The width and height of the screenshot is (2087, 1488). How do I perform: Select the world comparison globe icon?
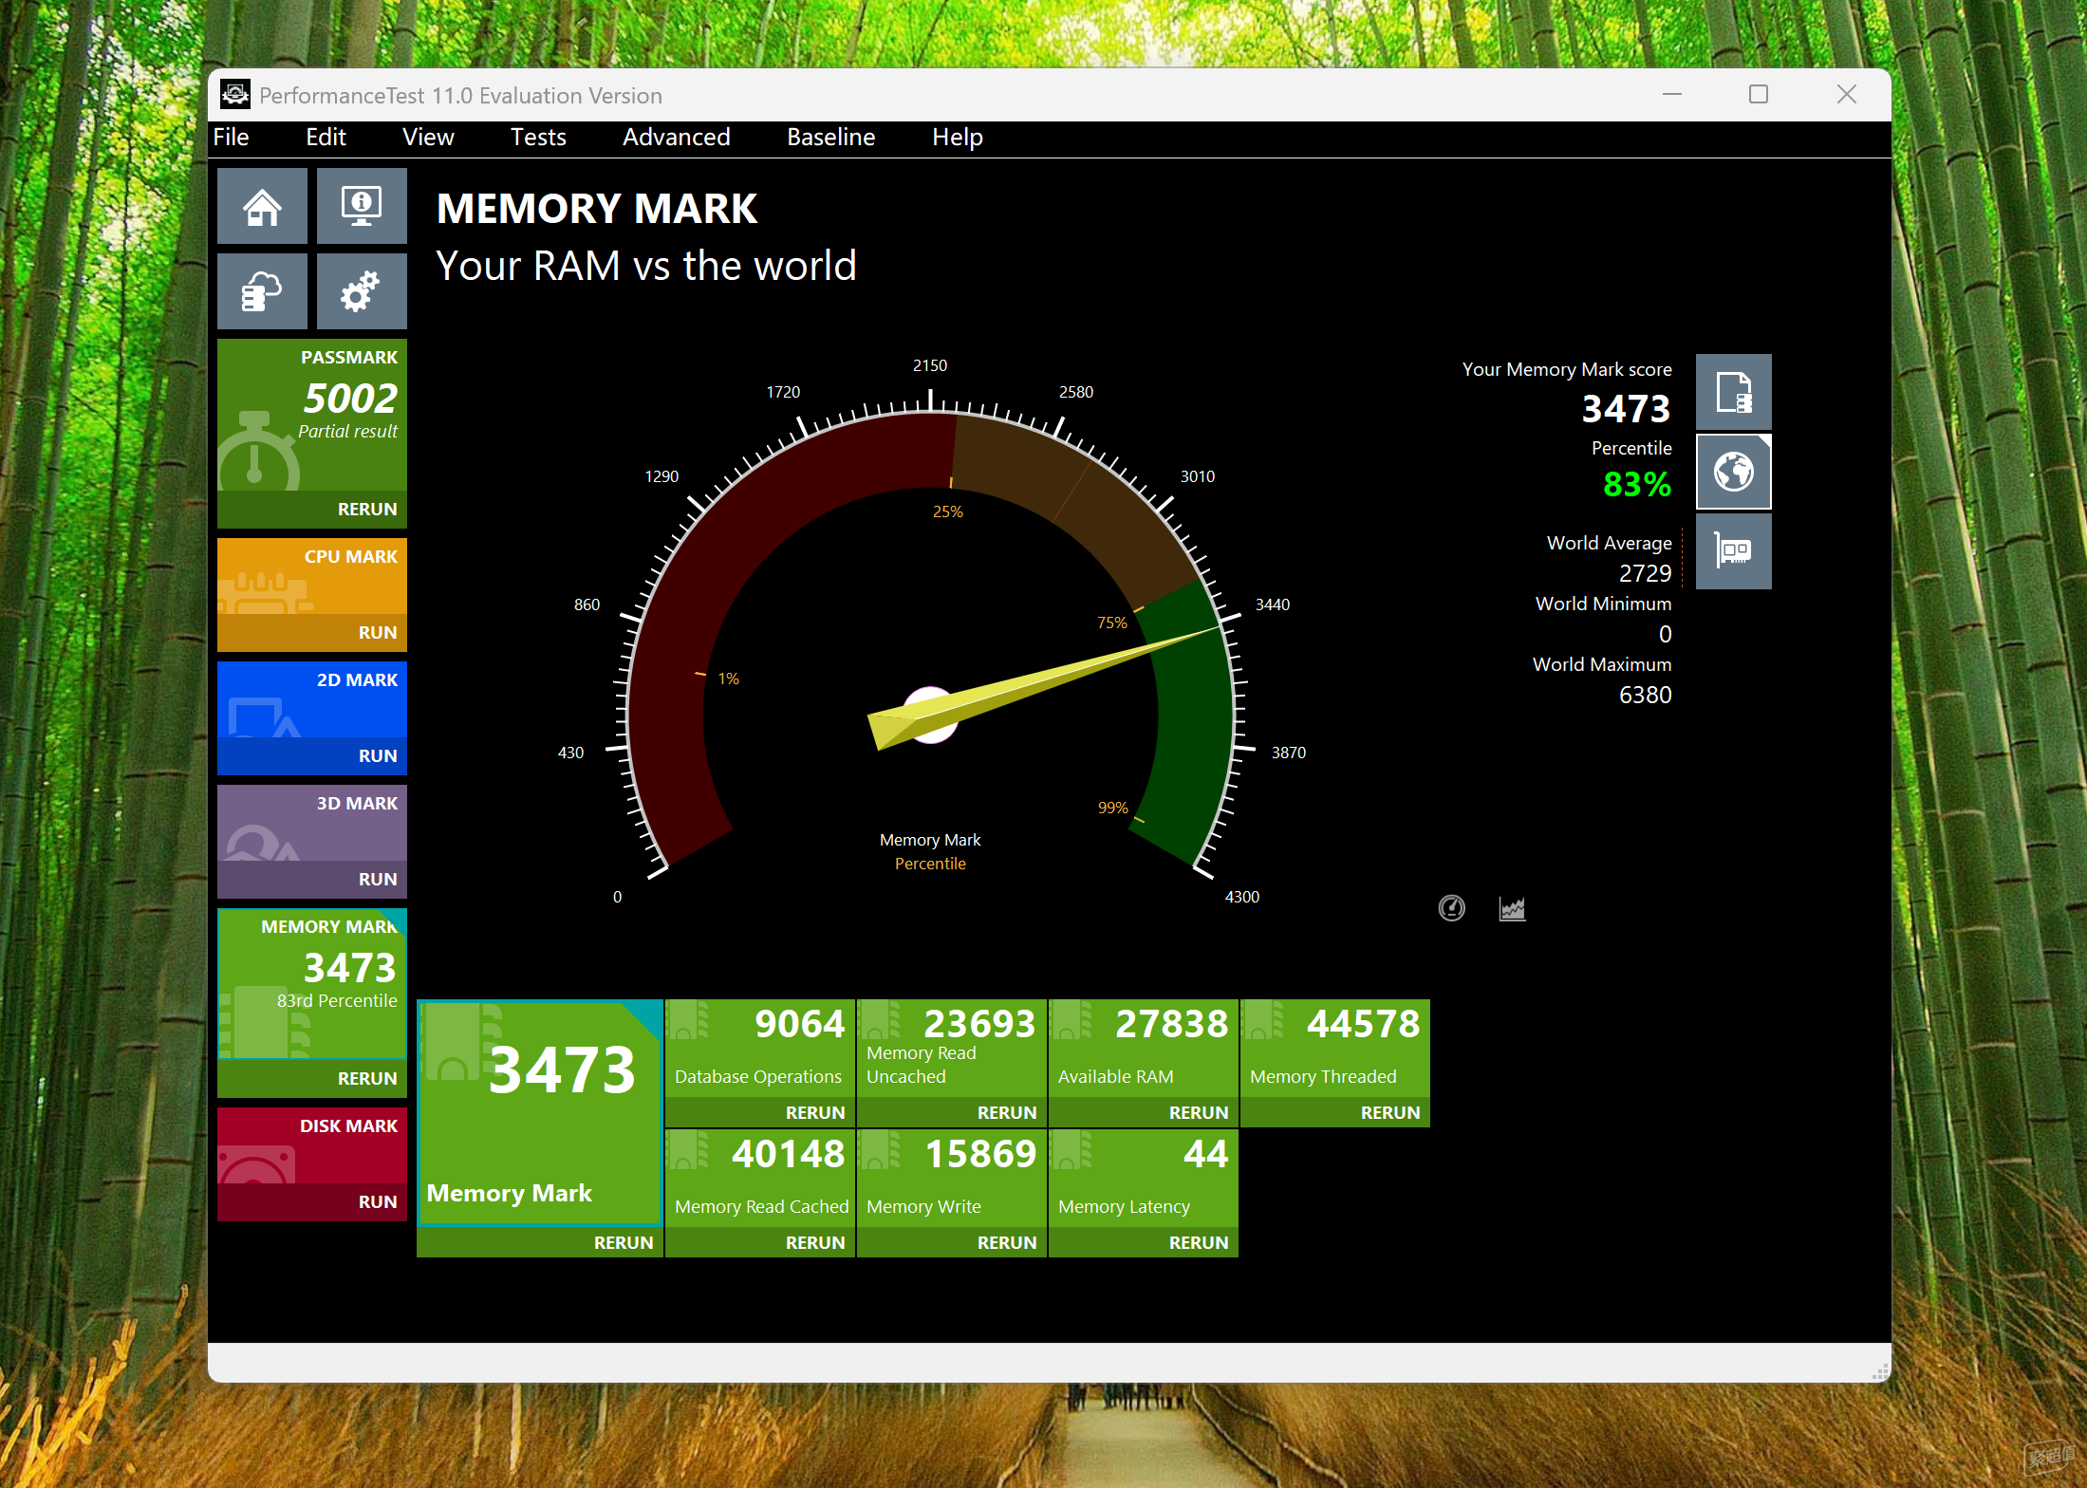coord(1733,472)
